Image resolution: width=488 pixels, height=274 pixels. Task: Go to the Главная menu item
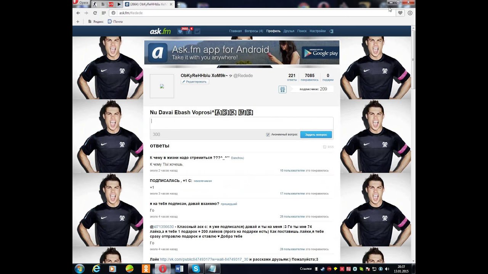[x=235, y=31]
